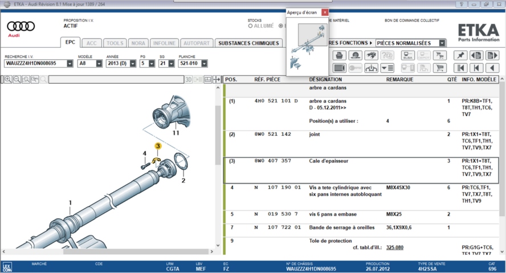
Task: Click the illustration search input field
Action: 116,79
